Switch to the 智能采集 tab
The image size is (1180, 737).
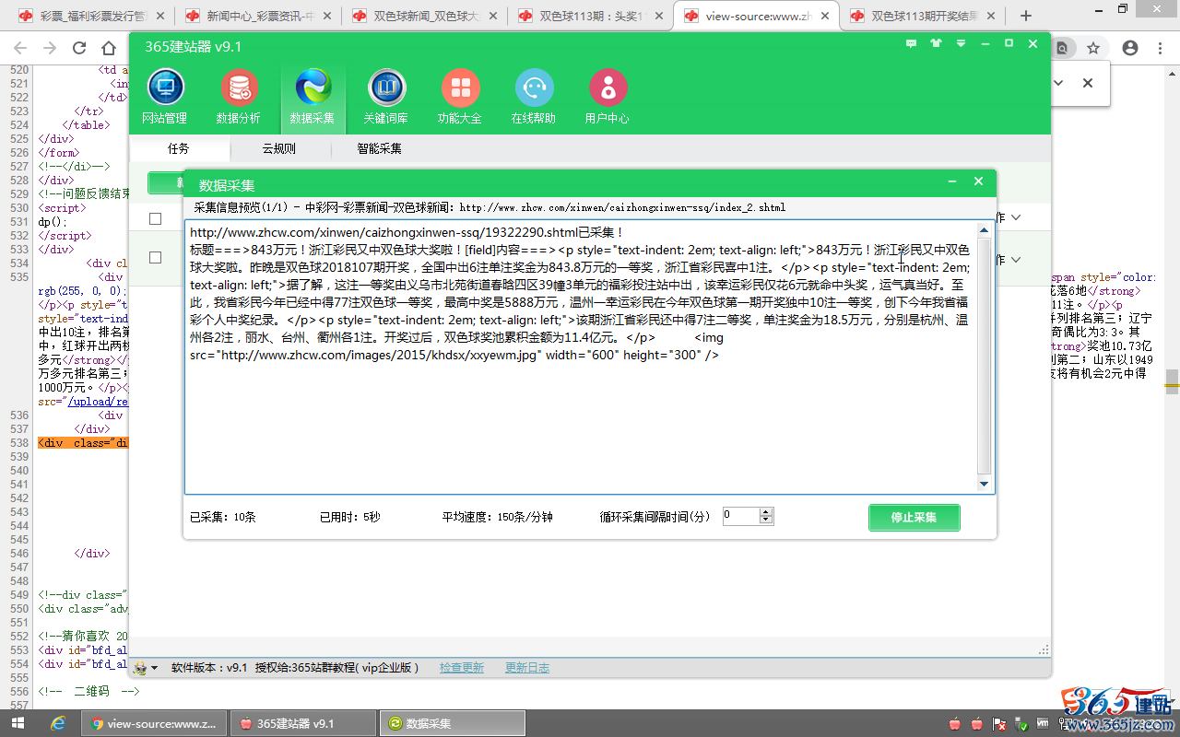click(380, 148)
